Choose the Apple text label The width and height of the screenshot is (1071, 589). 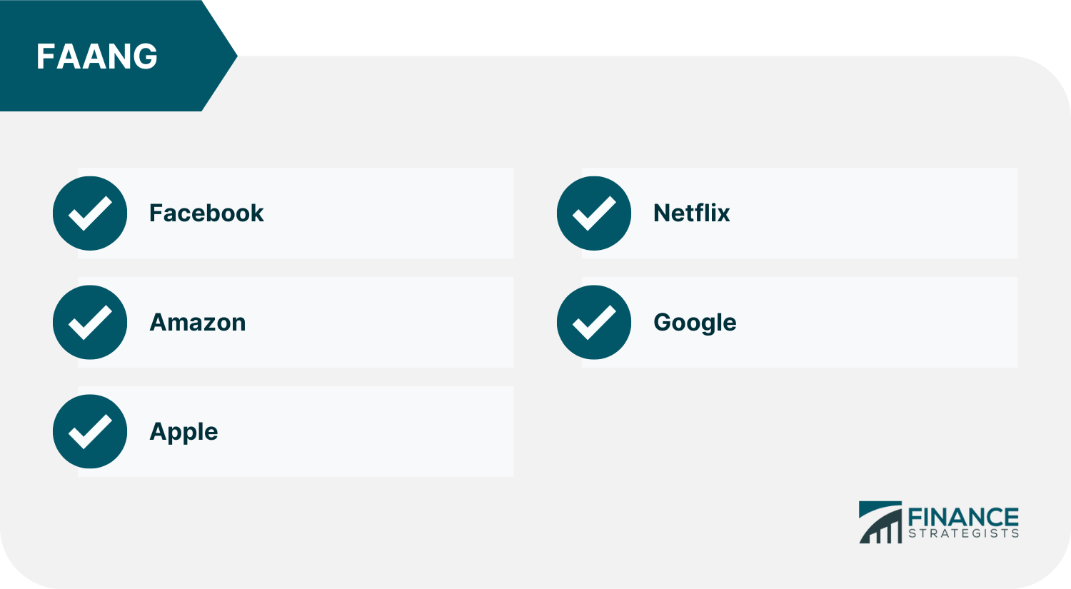click(183, 432)
